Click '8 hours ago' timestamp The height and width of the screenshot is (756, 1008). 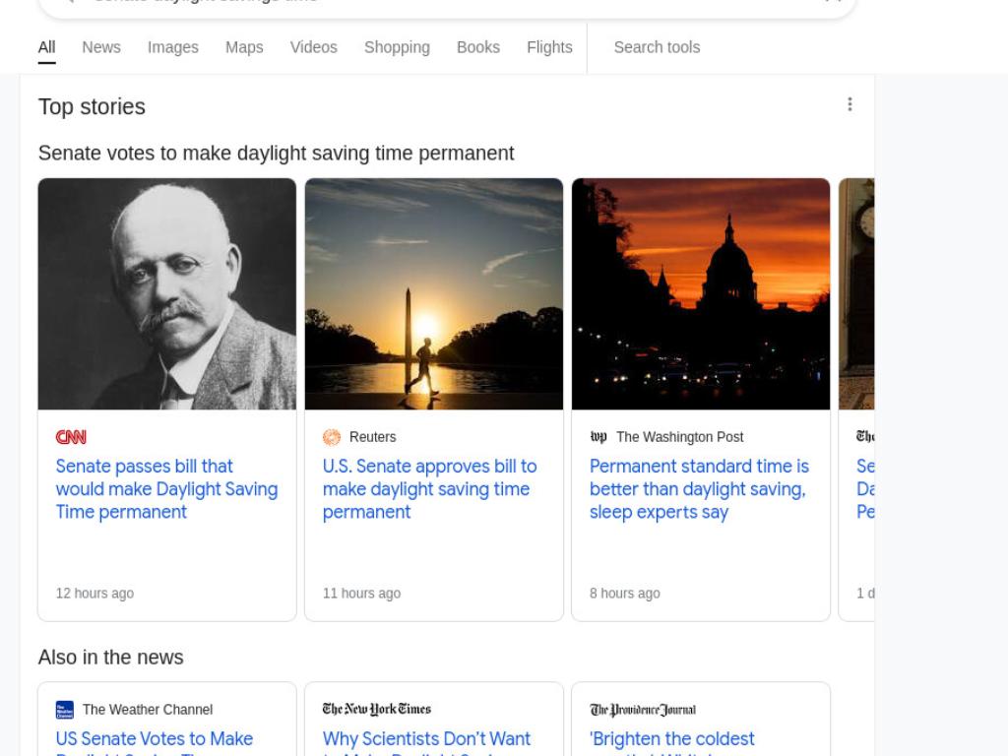pyautogui.click(x=625, y=594)
